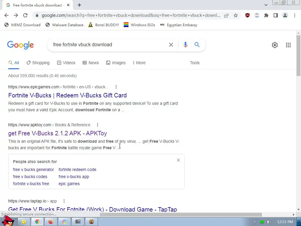
Task: Open the Malware Database bookmark
Action: pyautogui.click(x=64, y=25)
